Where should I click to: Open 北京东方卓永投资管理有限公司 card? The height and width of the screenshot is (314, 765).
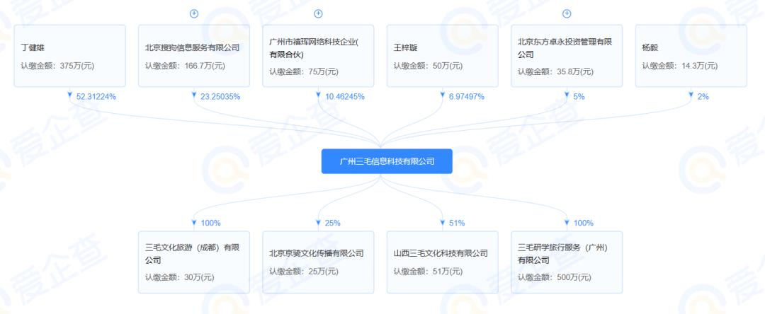tap(567, 56)
